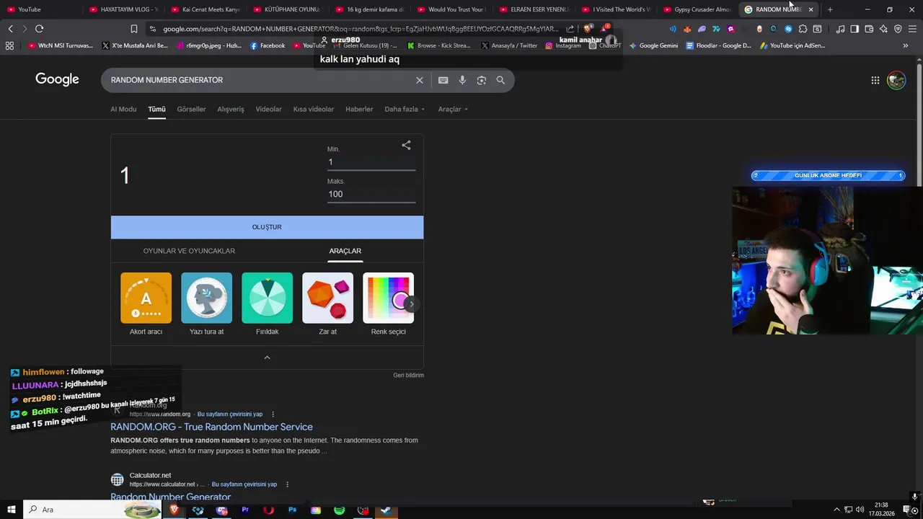Screen dimensions: 923x519
Task: Open Premiere Pro from the taskbar
Action: (x=245, y=510)
